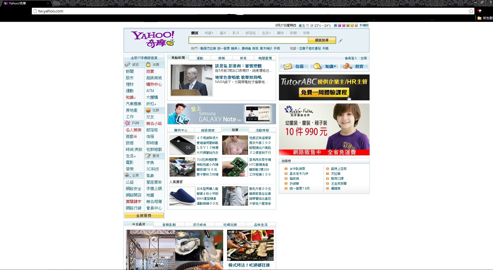
Task: Click the Samsung GALAXY Note banner
Action: (222, 114)
